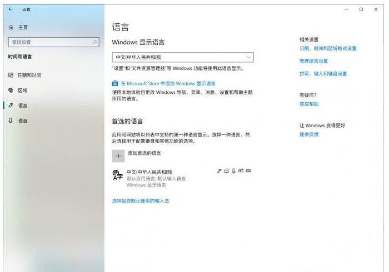Select 日期和时间 in sidebar
The height and width of the screenshot is (272, 389).
click(x=53, y=75)
